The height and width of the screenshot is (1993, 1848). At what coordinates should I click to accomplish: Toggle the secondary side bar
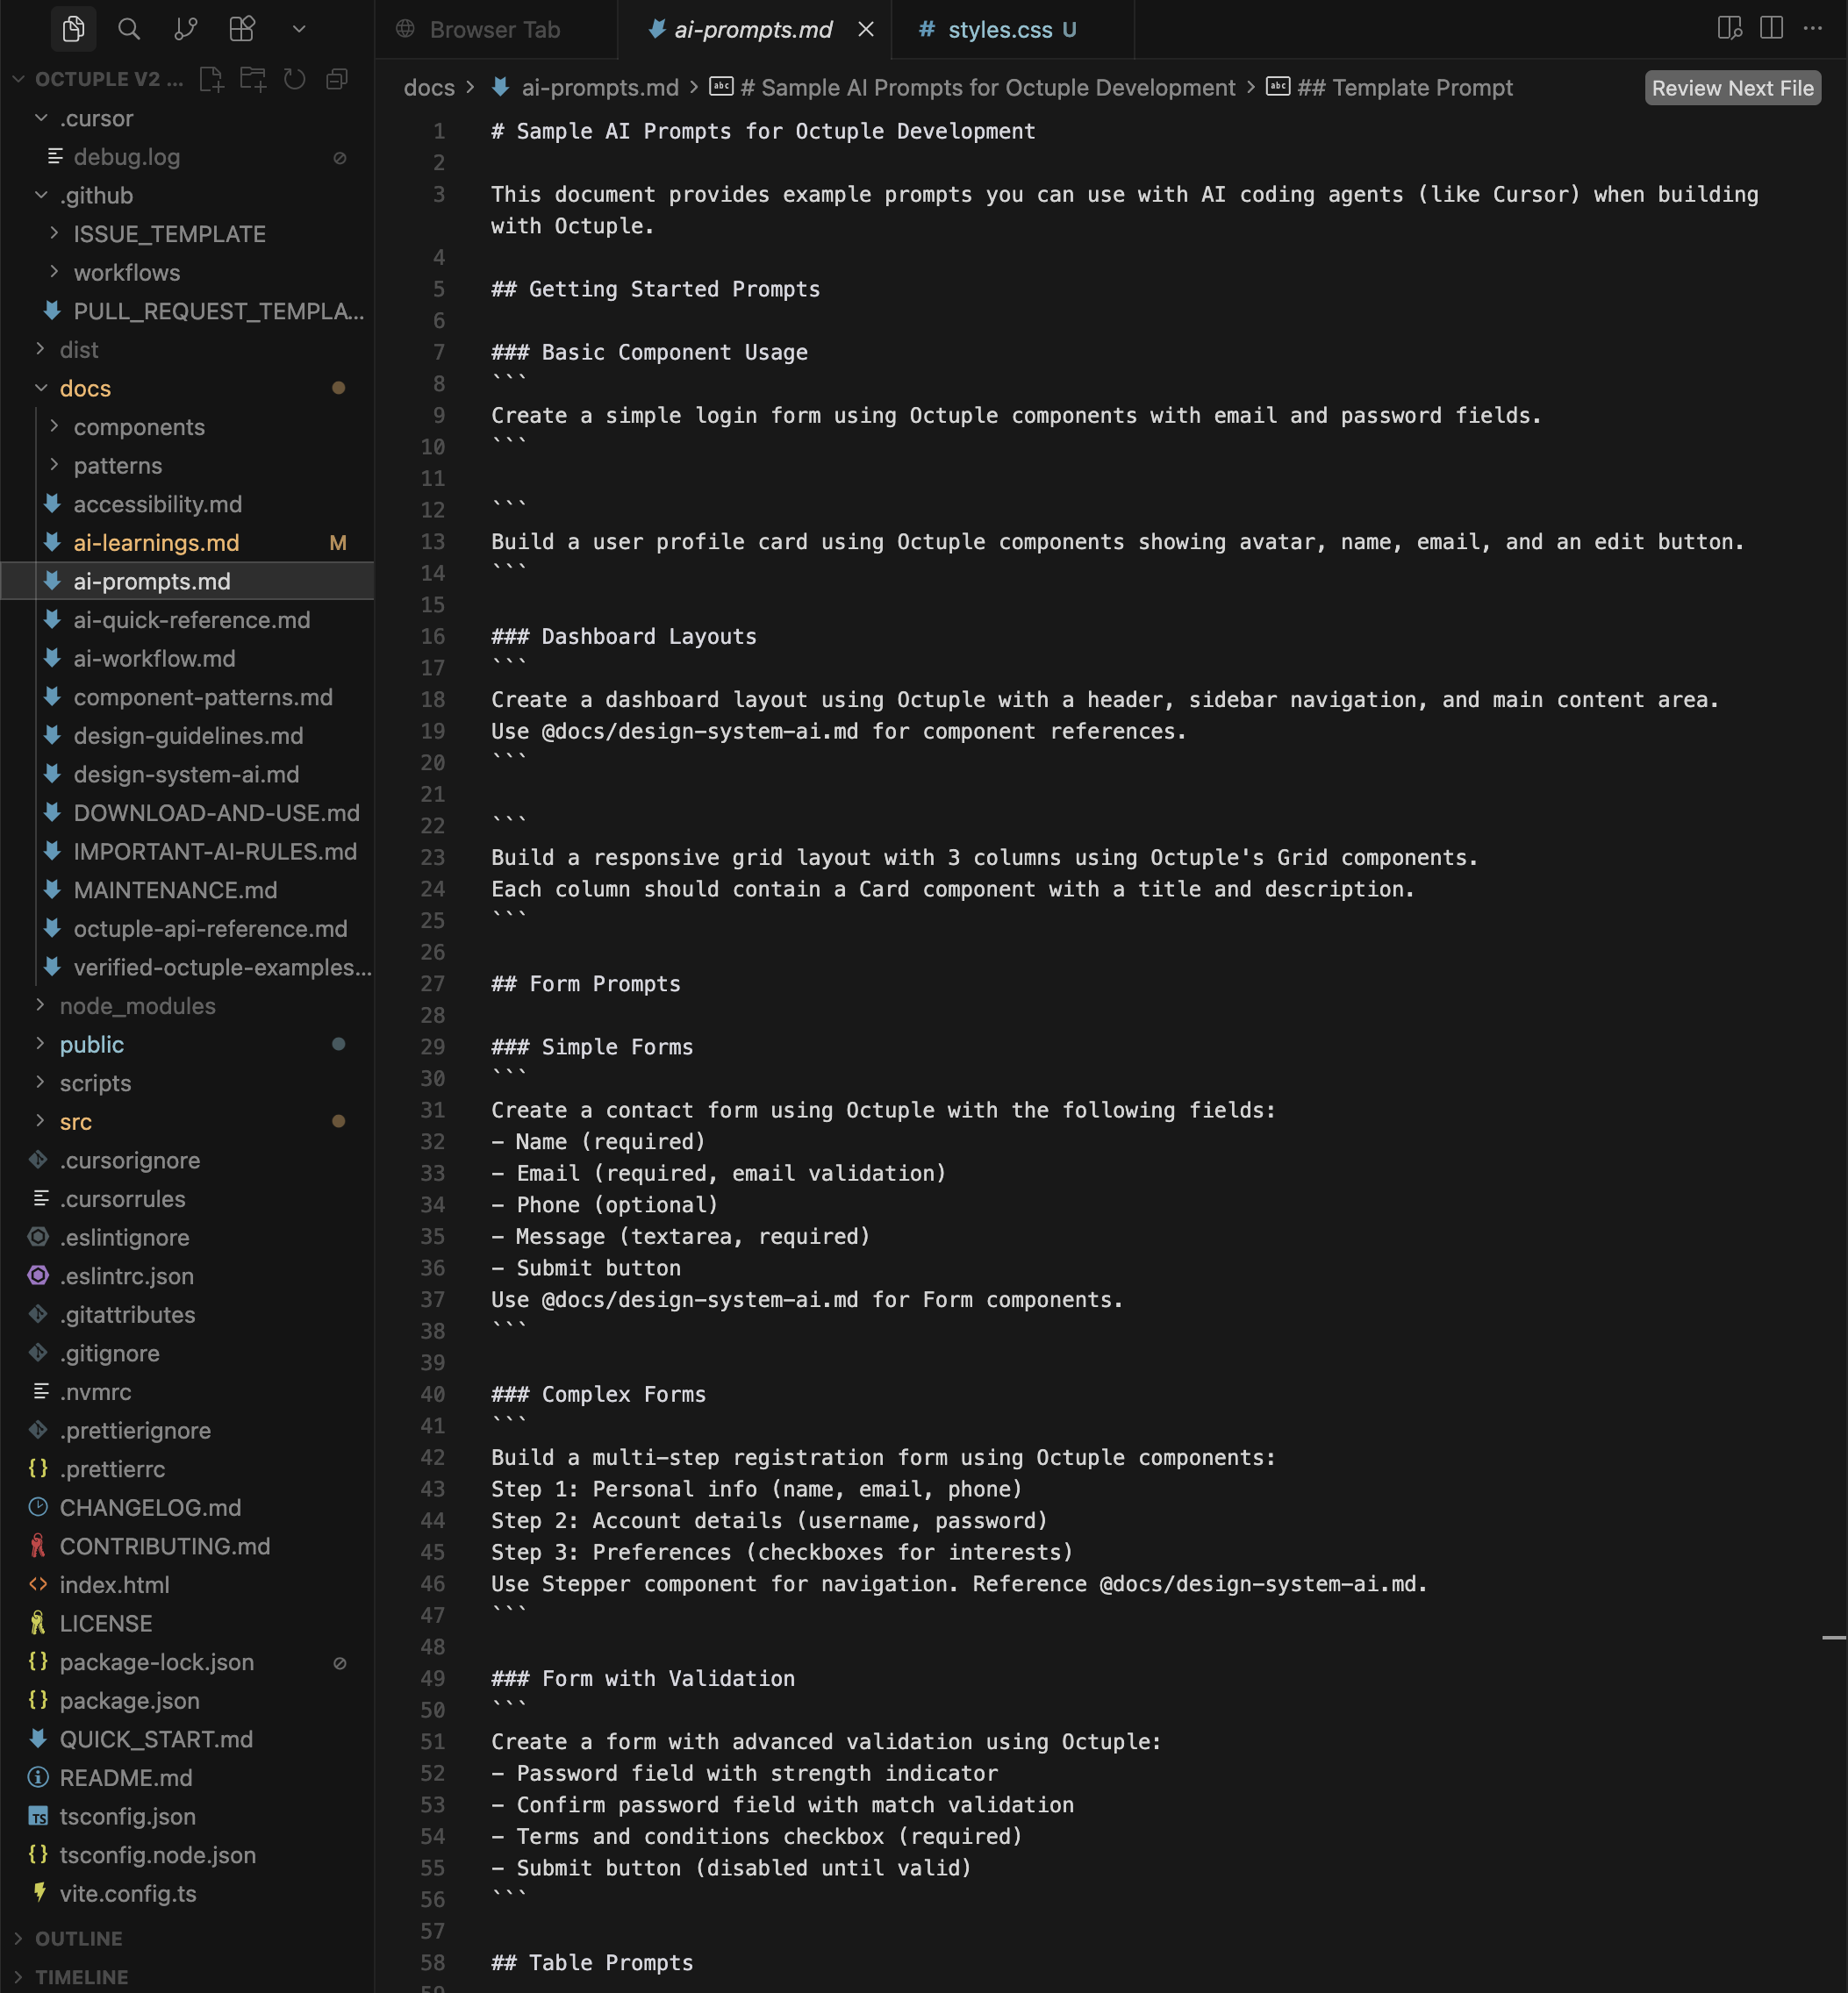(x=1731, y=29)
